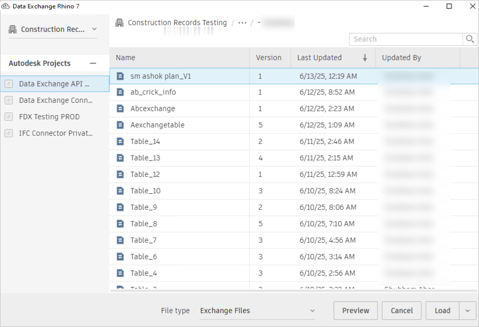Click the date 6/10/25, 7:10 AM
The height and width of the screenshot is (327, 479).
coord(327,224)
